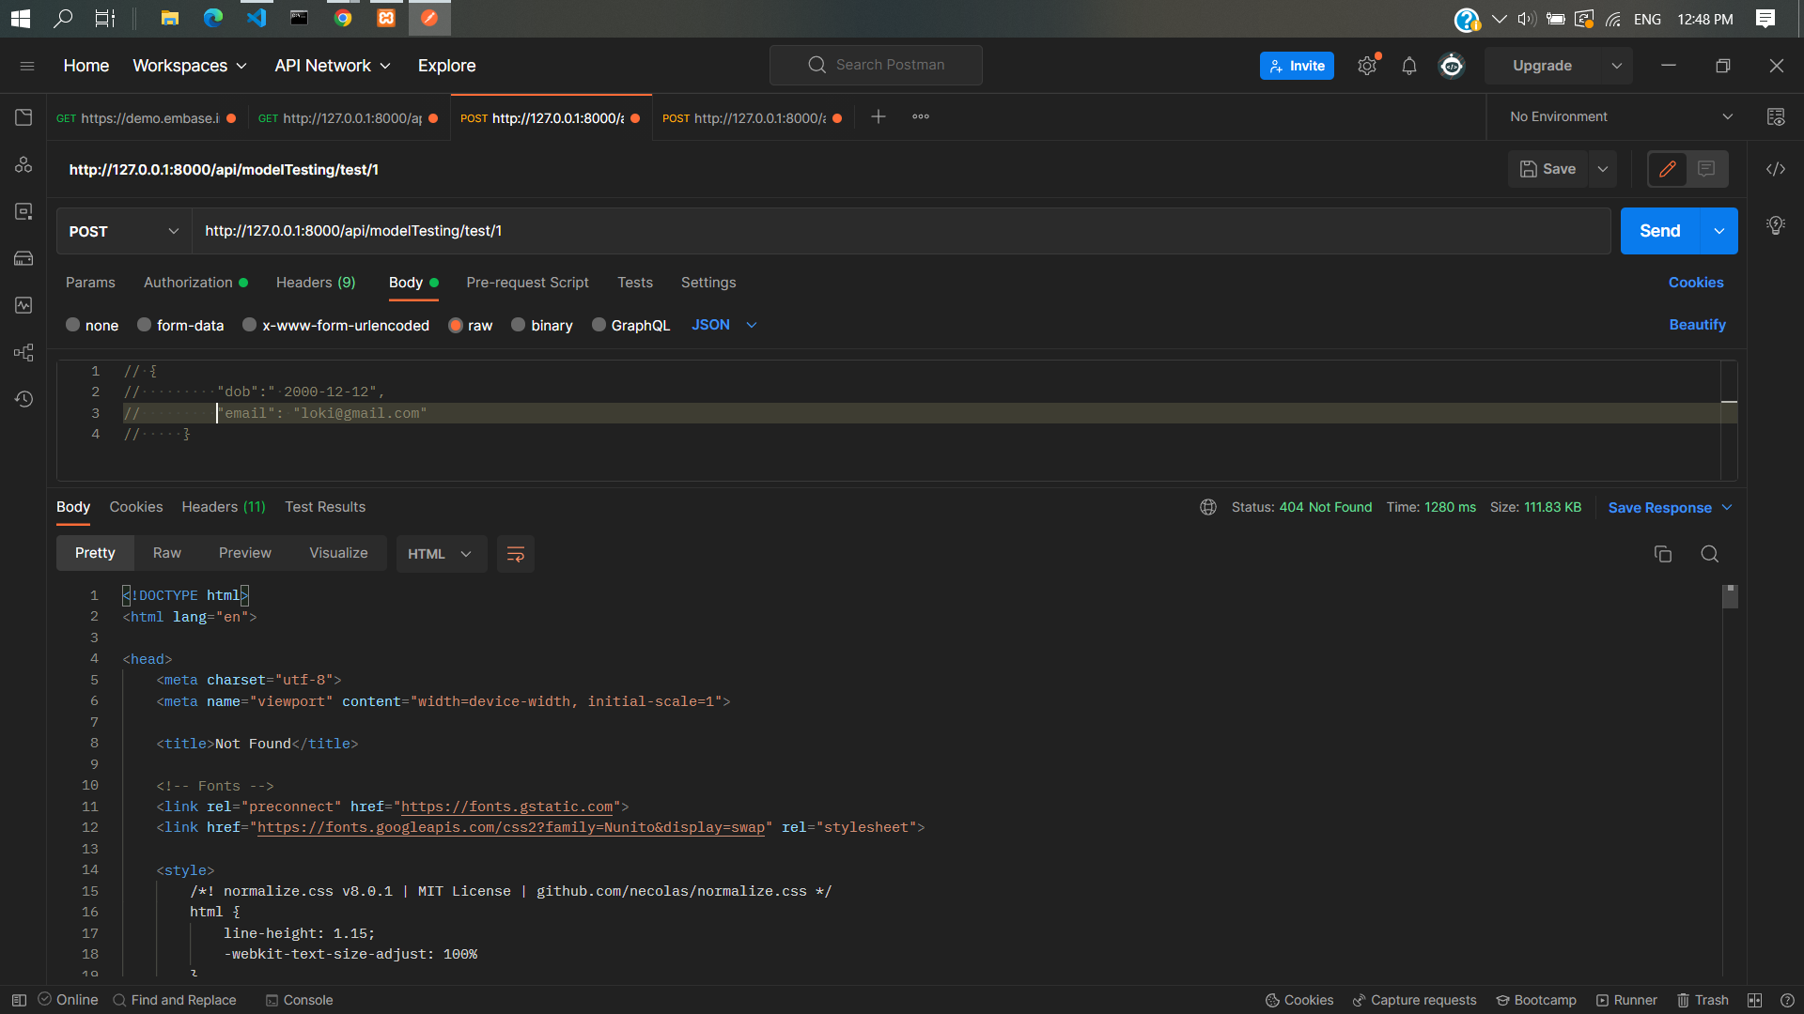Click the Beautify icon to format JSON
1804x1014 pixels.
tap(1698, 324)
